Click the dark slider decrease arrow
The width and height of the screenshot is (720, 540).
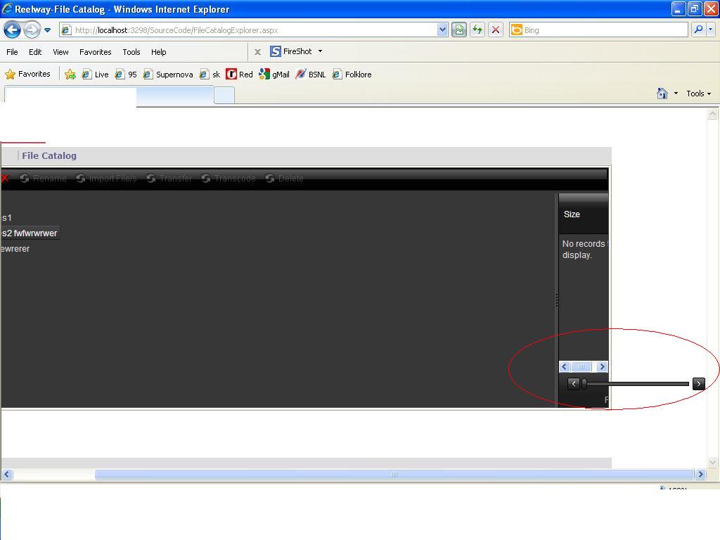point(574,383)
